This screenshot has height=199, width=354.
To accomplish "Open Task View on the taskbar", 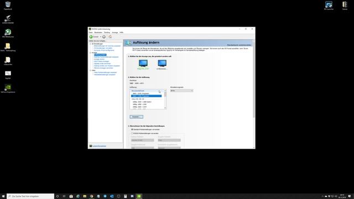I will click(x=64, y=196).
